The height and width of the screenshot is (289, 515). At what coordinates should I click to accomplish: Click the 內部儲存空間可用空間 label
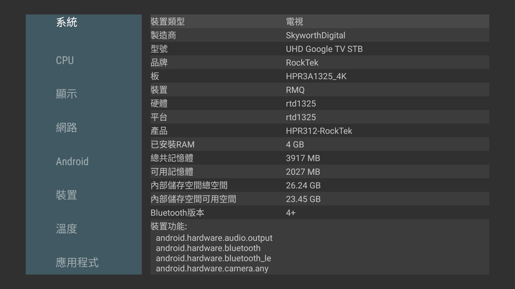click(193, 199)
